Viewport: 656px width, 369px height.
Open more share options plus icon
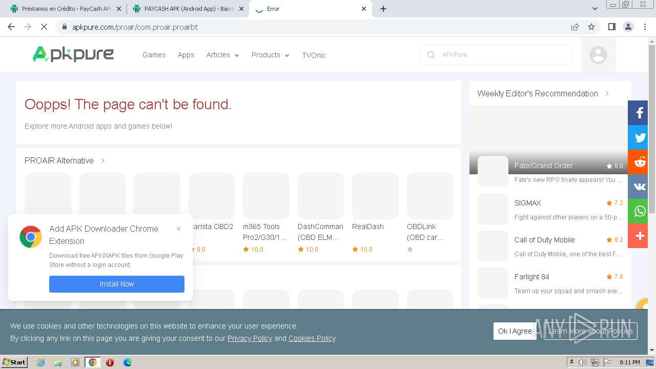pyautogui.click(x=639, y=236)
